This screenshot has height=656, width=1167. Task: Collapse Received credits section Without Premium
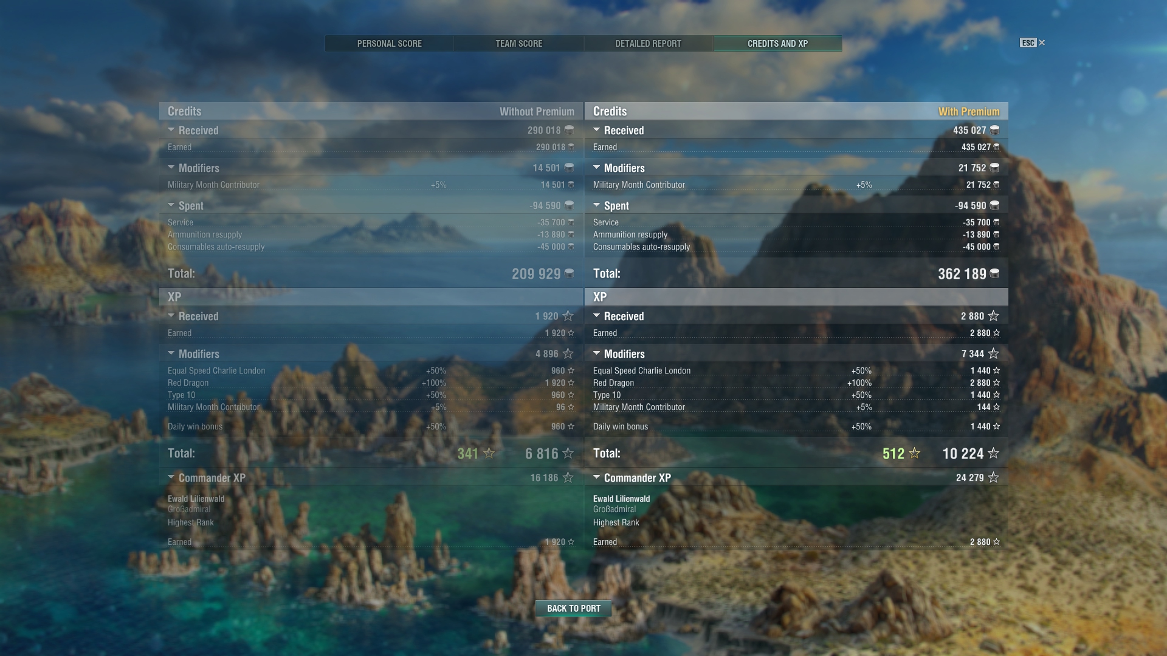171,130
